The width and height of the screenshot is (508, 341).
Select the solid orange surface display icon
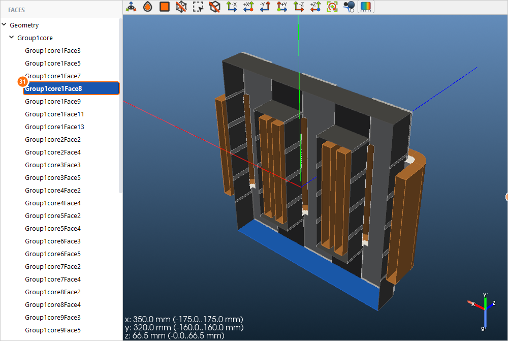[165, 7]
